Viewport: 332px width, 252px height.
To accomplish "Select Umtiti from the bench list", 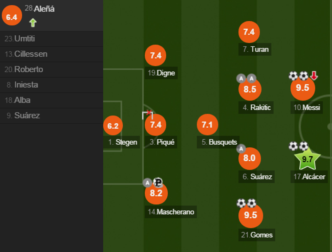I will [24, 39].
